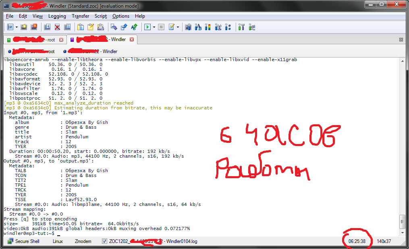The width and height of the screenshot is (409, 249).
Task: Click the tab list grid icon at right
Action: coord(401,40)
